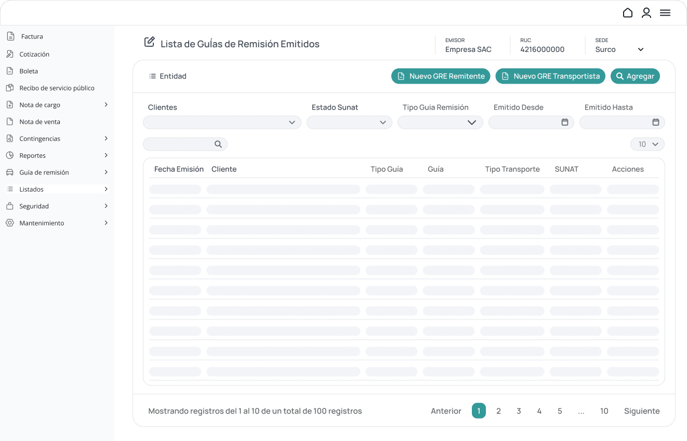Open the user profile icon
The width and height of the screenshot is (687, 441).
tap(646, 13)
